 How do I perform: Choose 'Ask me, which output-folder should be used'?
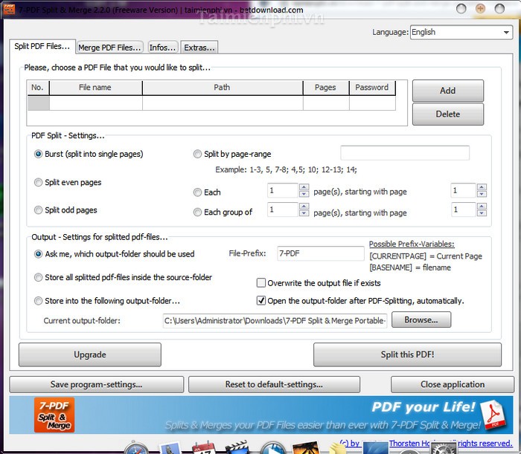coord(38,254)
